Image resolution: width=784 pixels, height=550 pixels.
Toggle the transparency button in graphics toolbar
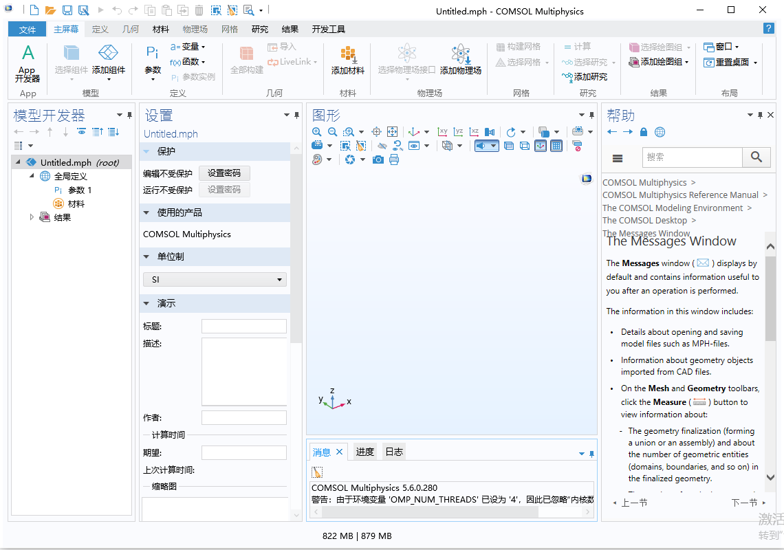[509, 146]
